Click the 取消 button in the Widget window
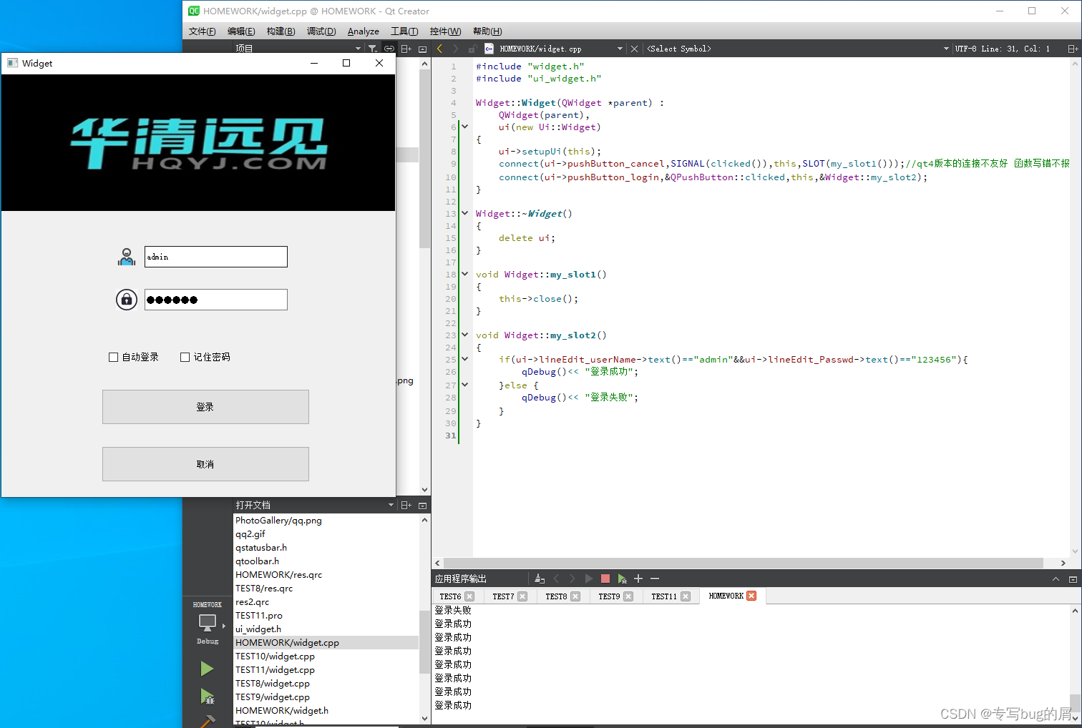Viewport: 1082px width, 728px height. [x=205, y=464]
